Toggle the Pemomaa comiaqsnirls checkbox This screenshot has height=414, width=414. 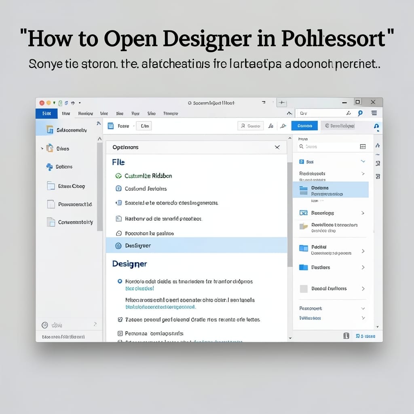(120, 333)
